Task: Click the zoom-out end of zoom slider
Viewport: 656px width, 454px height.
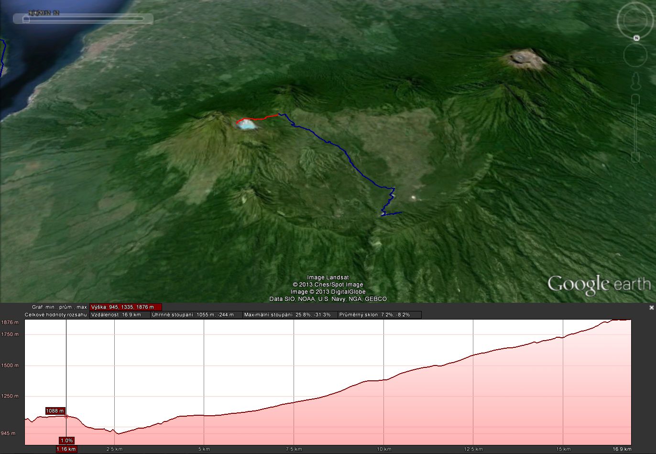Action: point(635,157)
